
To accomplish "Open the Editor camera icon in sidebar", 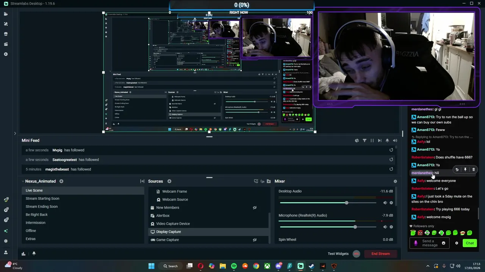I will (6, 14).
